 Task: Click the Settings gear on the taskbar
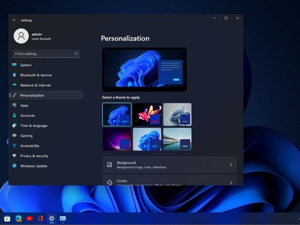[x=51, y=218]
